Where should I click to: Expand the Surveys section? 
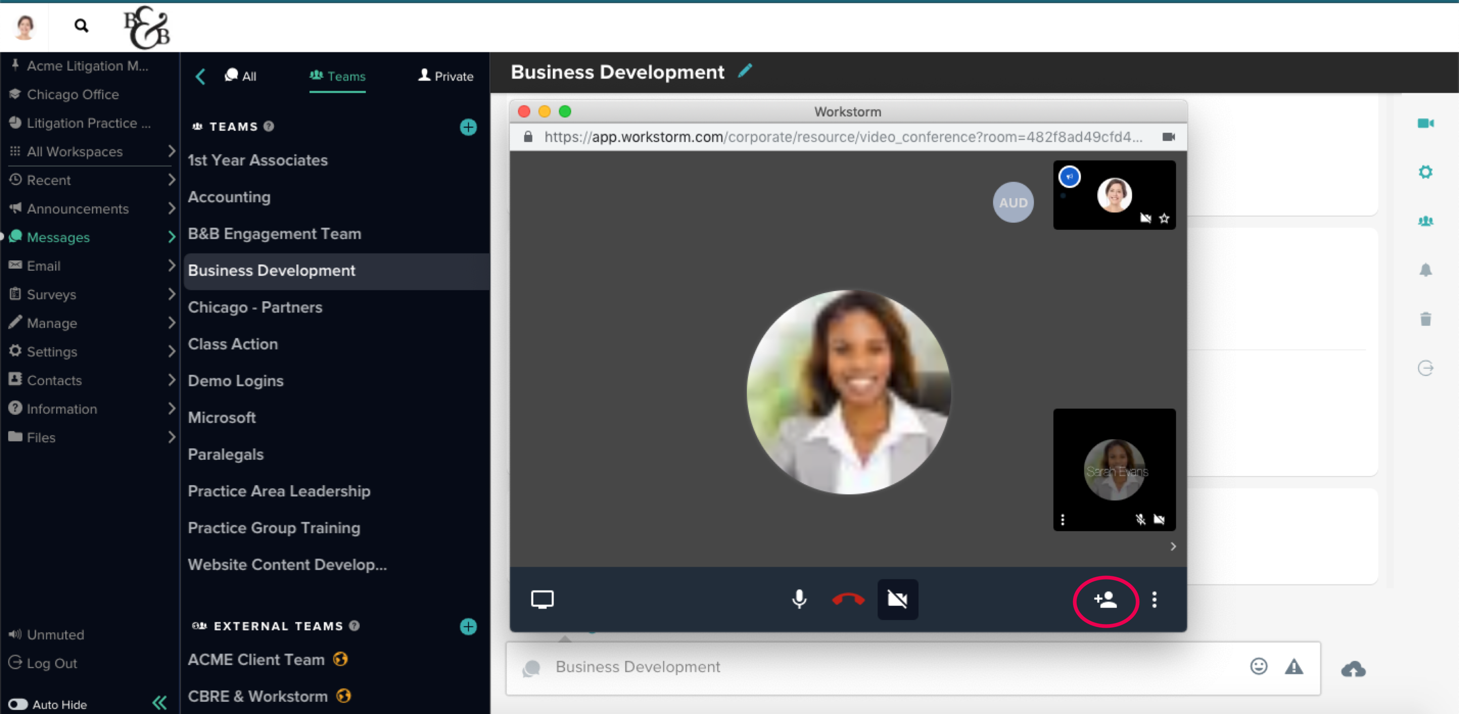click(x=171, y=294)
